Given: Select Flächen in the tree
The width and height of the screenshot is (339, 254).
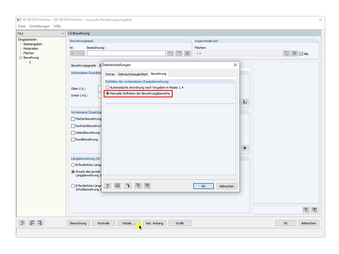Looking at the screenshot, I should pos(29,53).
